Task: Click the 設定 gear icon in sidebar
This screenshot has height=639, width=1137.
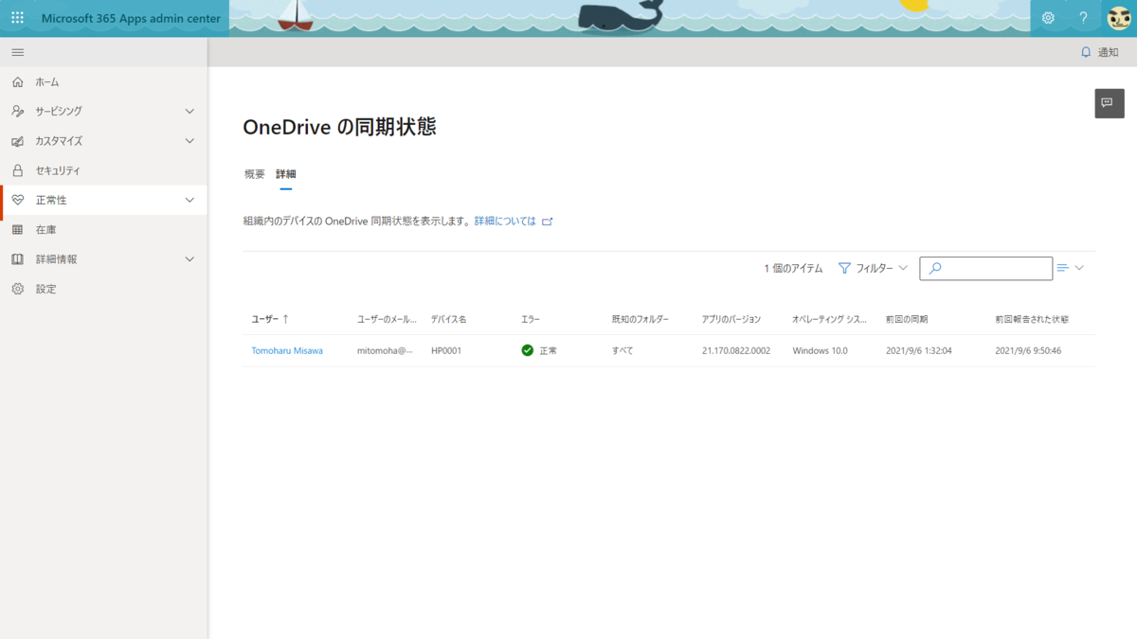Action: click(x=17, y=289)
